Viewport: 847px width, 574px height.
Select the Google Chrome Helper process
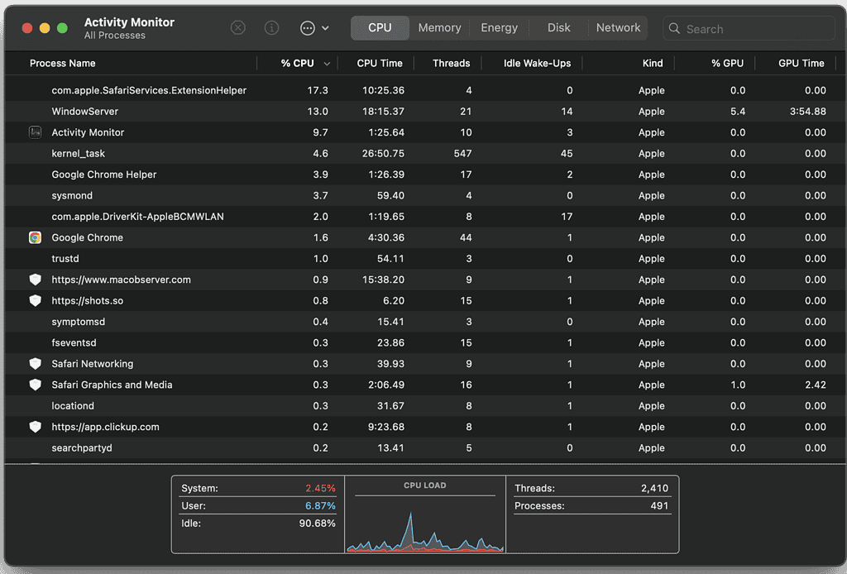click(425, 175)
